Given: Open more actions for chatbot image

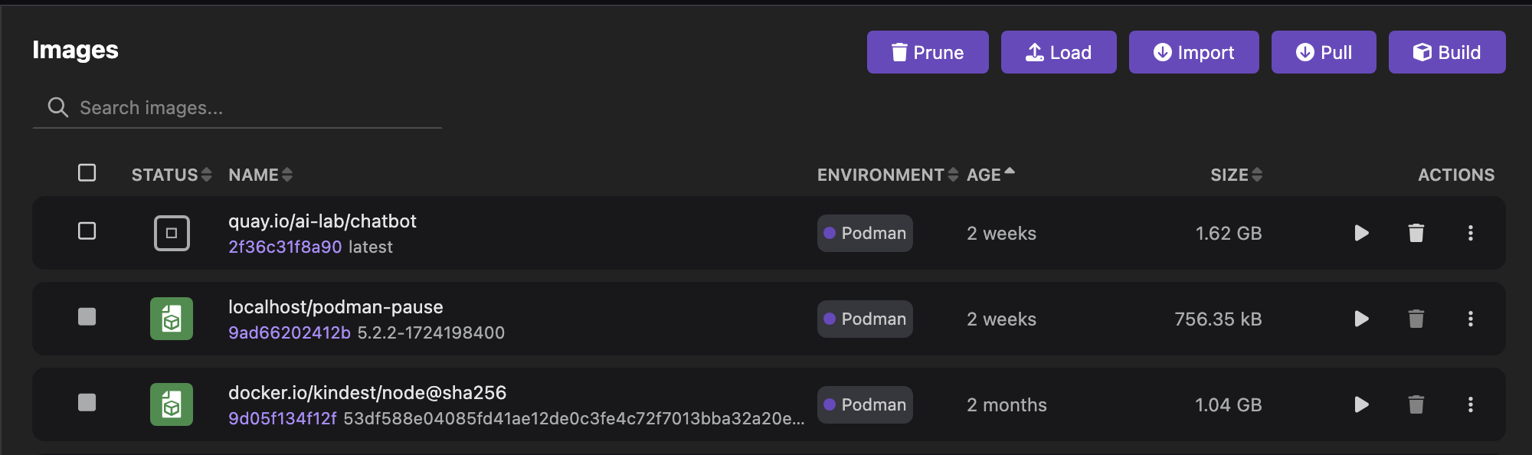Looking at the screenshot, I should [1470, 233].
